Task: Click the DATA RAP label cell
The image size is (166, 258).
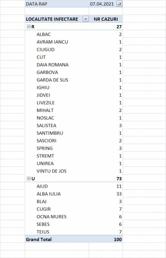Action: (x=57, y=4)
